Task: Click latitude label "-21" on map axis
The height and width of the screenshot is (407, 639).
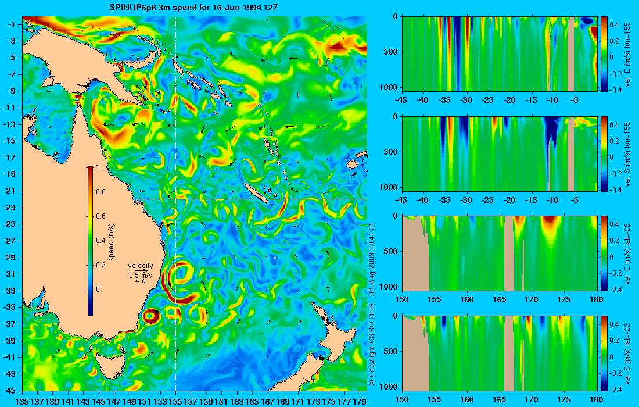Action: pos(10,191)
